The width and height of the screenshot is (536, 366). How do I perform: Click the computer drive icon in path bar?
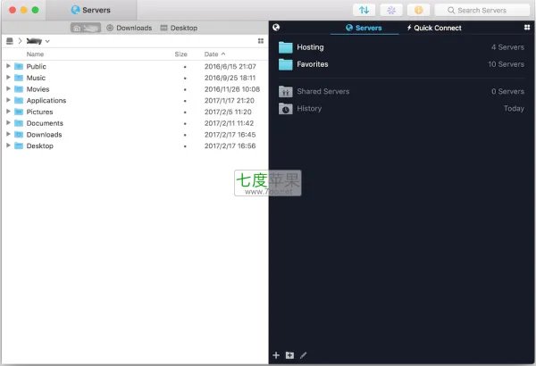[10, 41]
